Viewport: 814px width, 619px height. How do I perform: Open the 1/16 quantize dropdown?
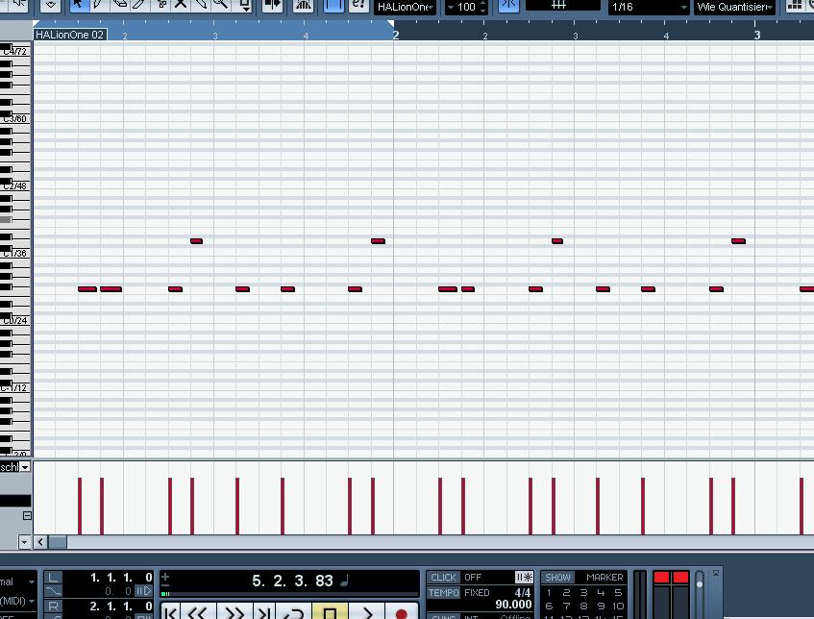pyautogui.click(x=650, y=8)
